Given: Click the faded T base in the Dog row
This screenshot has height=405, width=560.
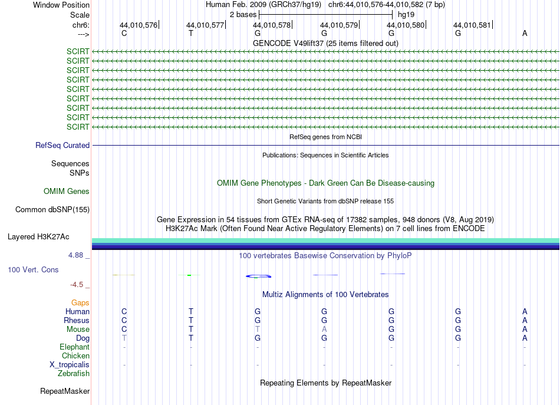Looking at the screenshot, I should 124,338.
